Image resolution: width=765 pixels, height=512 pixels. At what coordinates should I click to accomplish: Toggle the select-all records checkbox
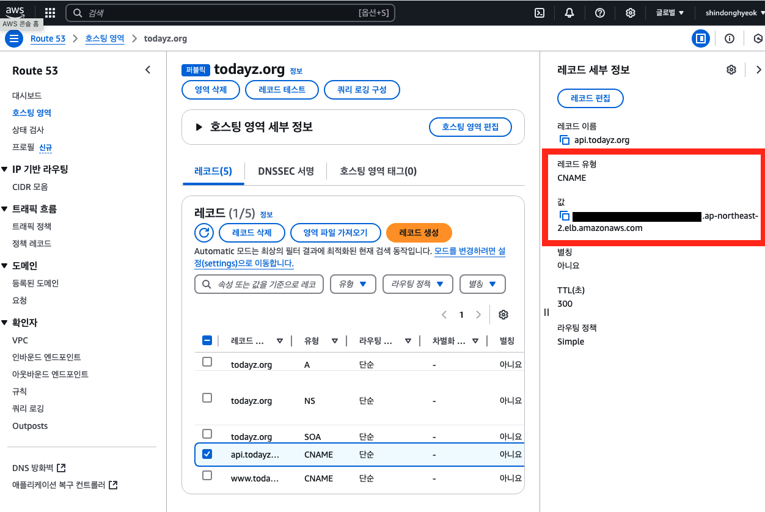tap(207, 341)
